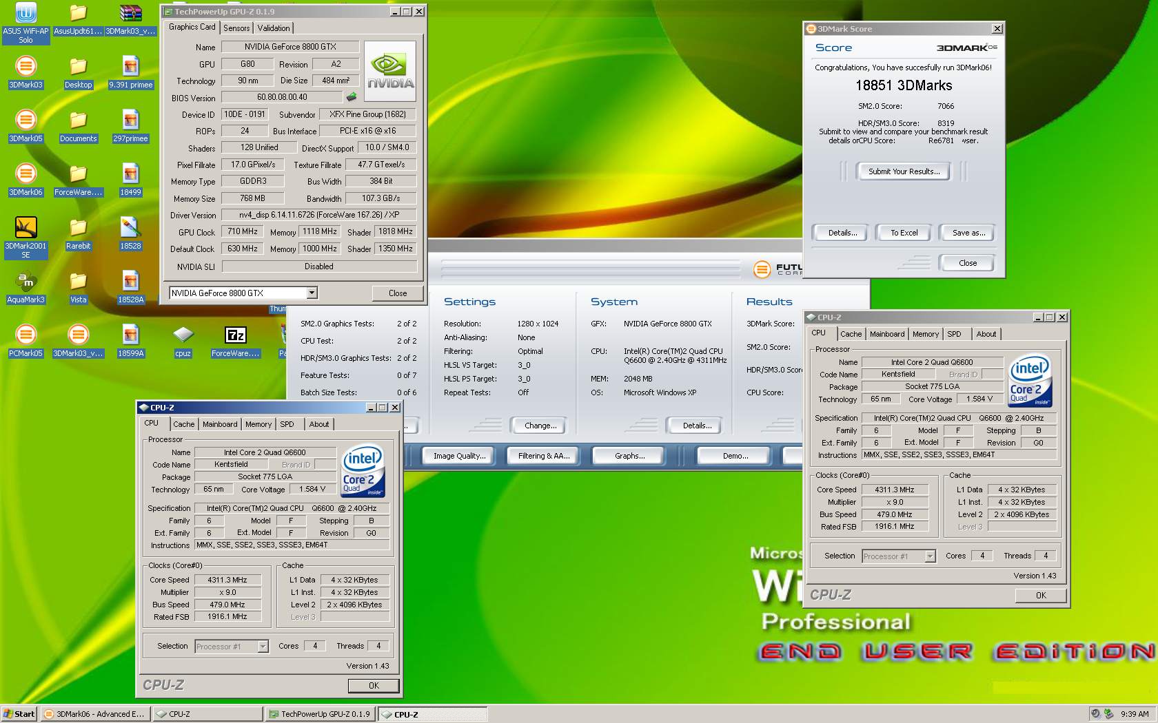
Task: Open Processor selection dropdown in right CPU-Z
Action: [930, 556]
